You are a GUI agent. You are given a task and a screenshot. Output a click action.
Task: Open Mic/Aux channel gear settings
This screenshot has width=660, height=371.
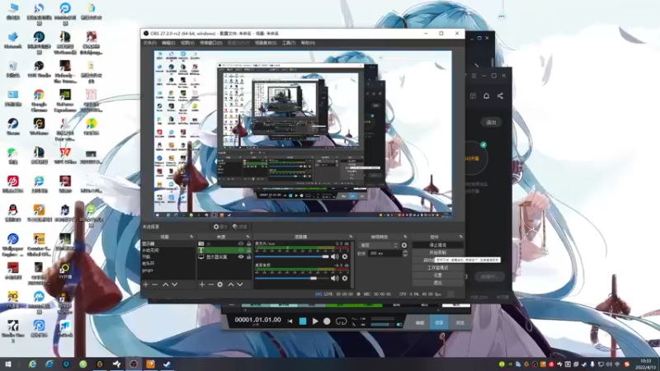point(345,256)
